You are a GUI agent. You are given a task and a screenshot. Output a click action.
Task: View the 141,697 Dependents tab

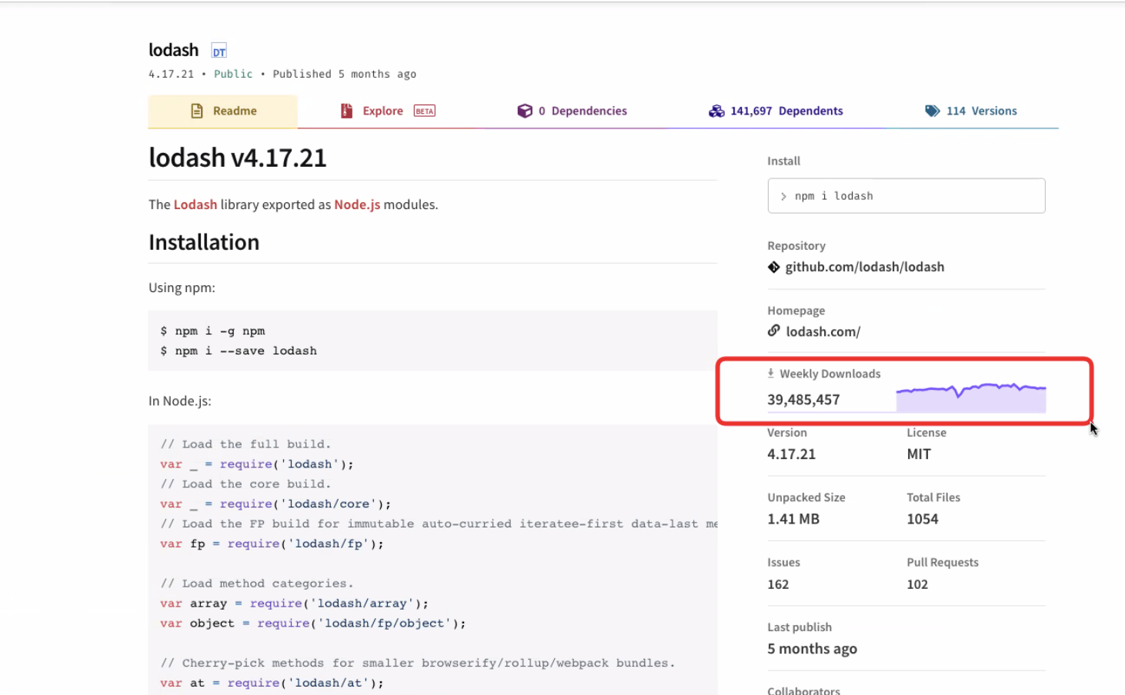coord(776,111)
